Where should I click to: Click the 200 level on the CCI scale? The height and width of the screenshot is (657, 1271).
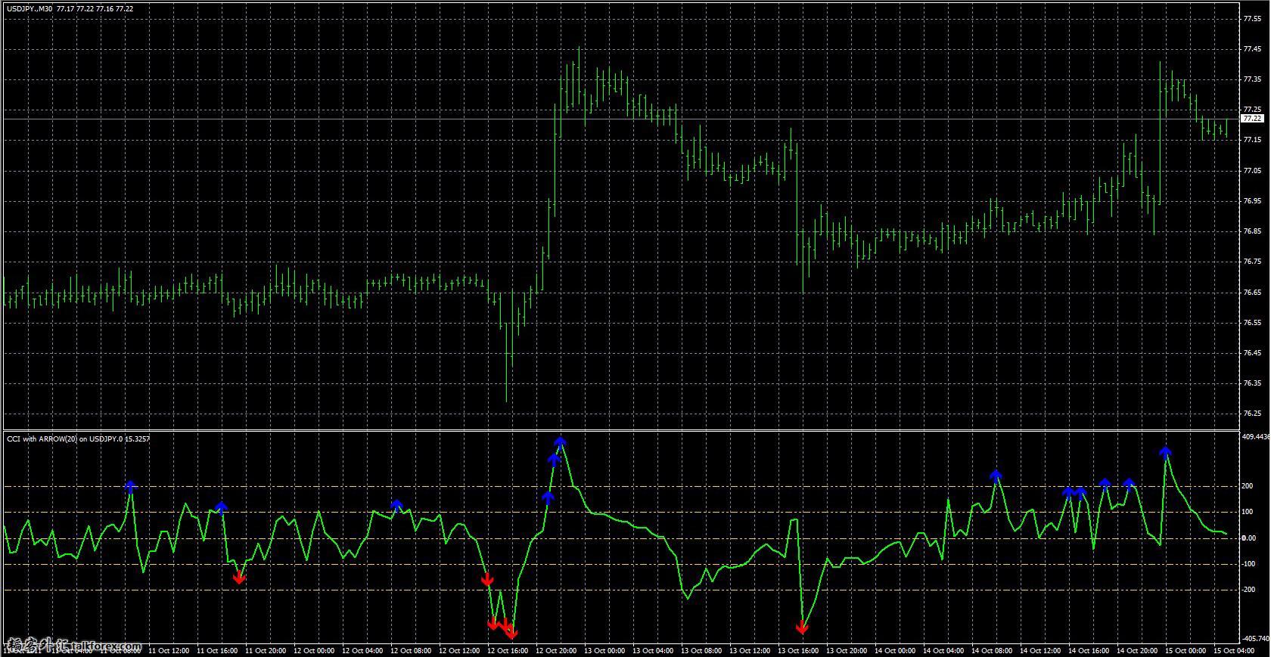click(x=1248, y=486)
